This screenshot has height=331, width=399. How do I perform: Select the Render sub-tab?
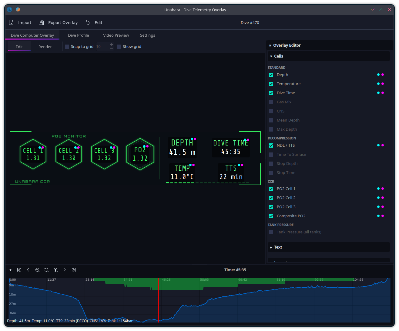pos(45,47)
